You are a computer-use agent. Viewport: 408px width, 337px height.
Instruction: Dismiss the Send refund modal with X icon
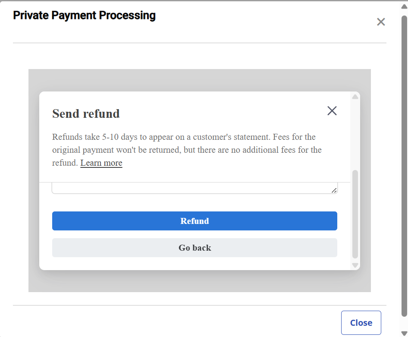tap(332, 111)
